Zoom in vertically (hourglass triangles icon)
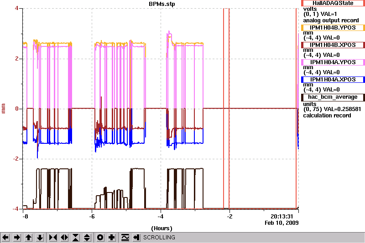Screen dimensions: 365x243 click(76, 238)
